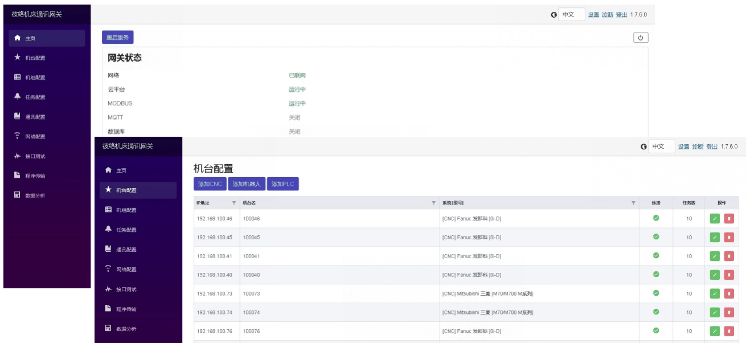Click the 诊断 link in the 机台配置 window
Image resolution: width=746 pixels, height=343 pixels.
698,146
